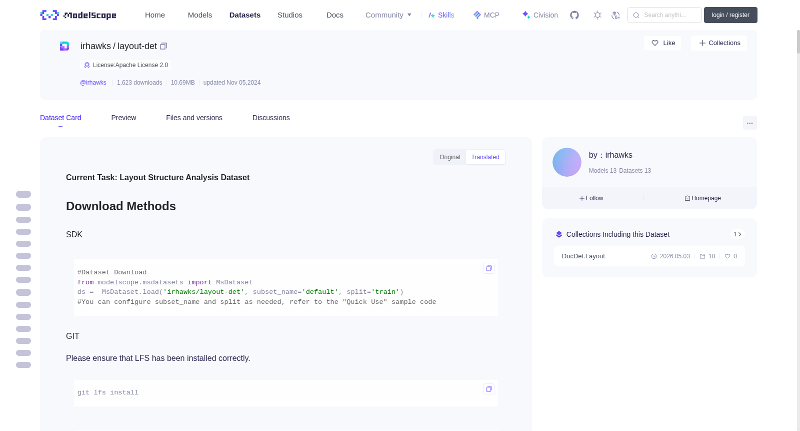The image size is (800, 431).
Task: Click the collection's item count 10
Action: (707, 256)
